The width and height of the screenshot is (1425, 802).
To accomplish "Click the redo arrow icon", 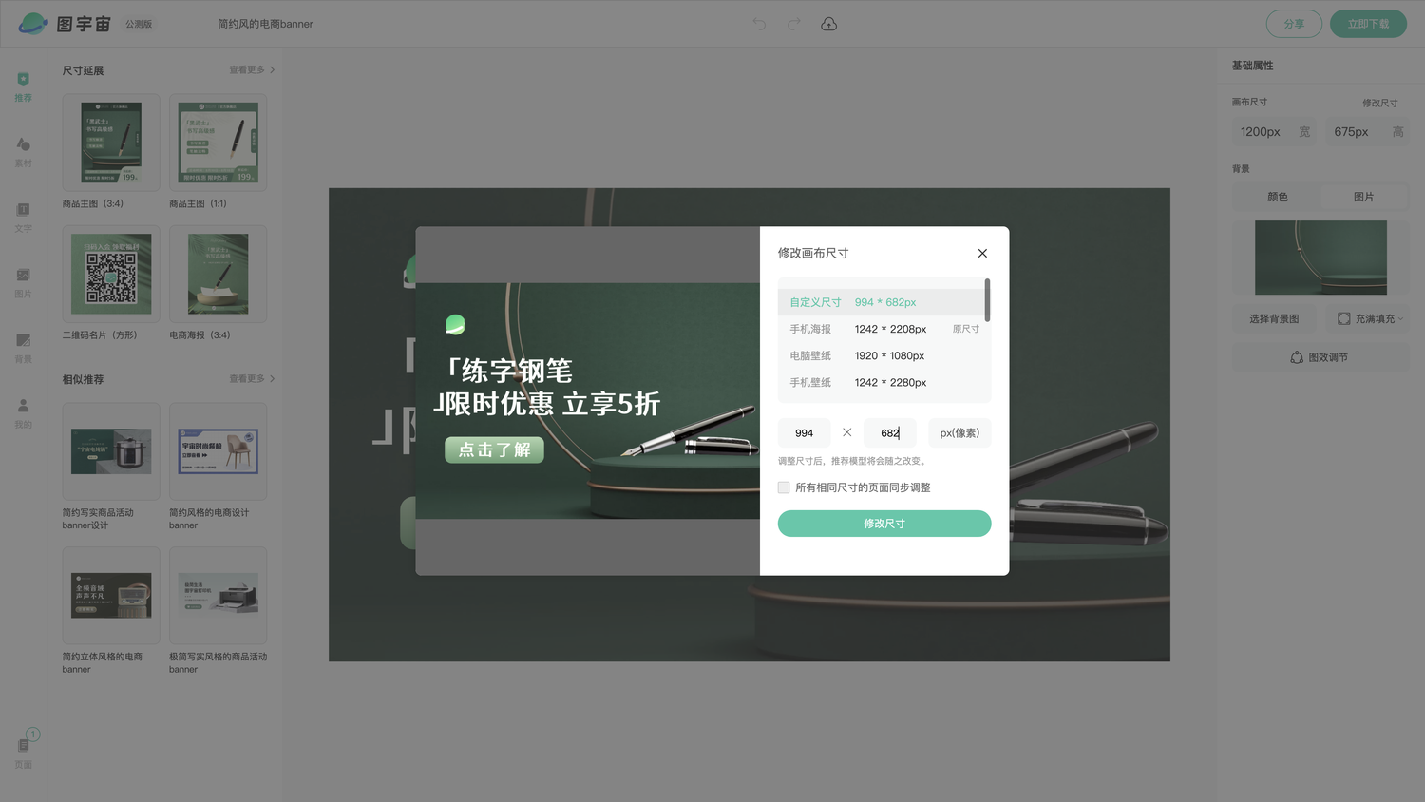I will pyautogui.click(x=793, y=24).
